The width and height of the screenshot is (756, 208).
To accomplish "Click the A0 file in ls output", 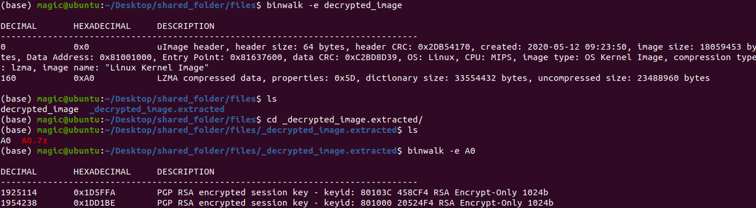I will (x=6, y=140).
